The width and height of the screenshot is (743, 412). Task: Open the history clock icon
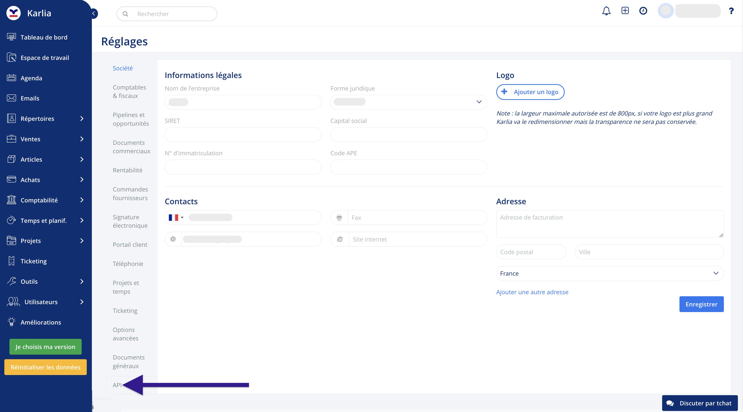click(x=643, y=11)
